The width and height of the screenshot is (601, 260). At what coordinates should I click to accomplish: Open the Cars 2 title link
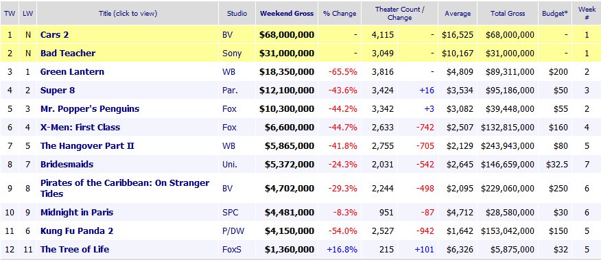[x=54, y=35]
